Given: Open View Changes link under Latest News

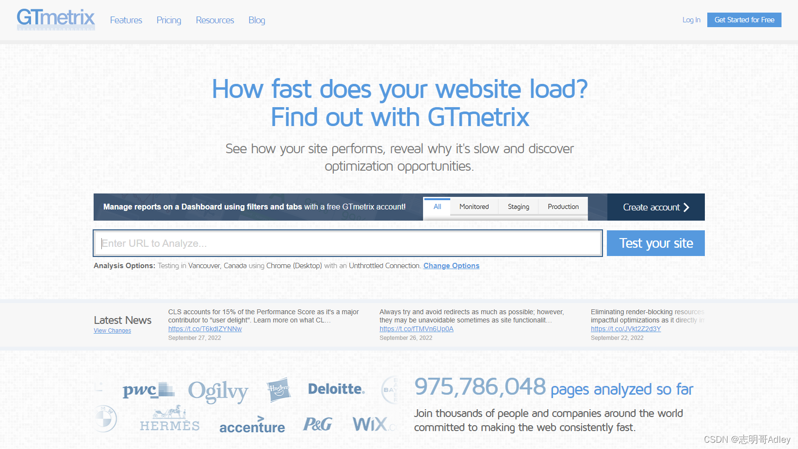Looking at the screenshot, I should 112,331.
